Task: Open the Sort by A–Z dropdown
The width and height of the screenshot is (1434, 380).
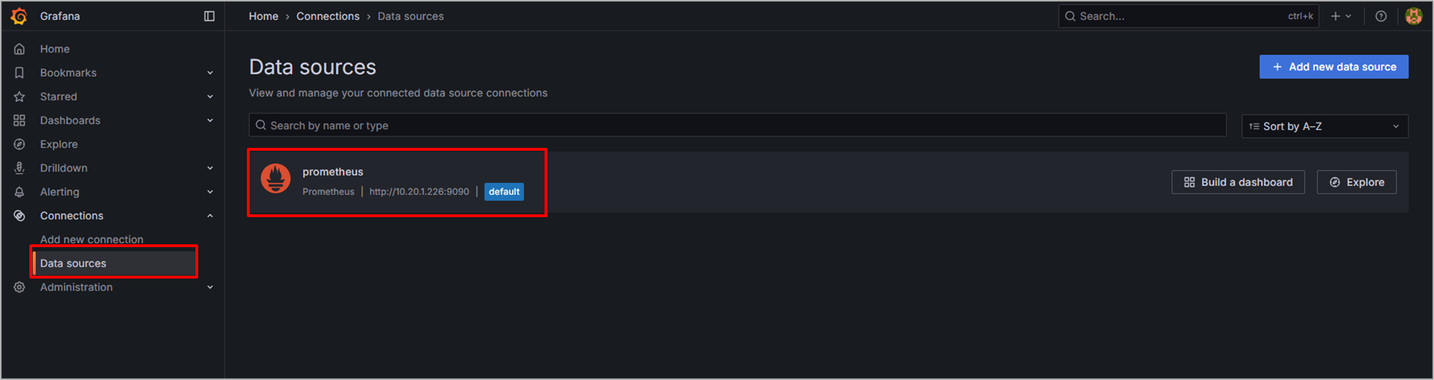Action: click(1325, 126)
